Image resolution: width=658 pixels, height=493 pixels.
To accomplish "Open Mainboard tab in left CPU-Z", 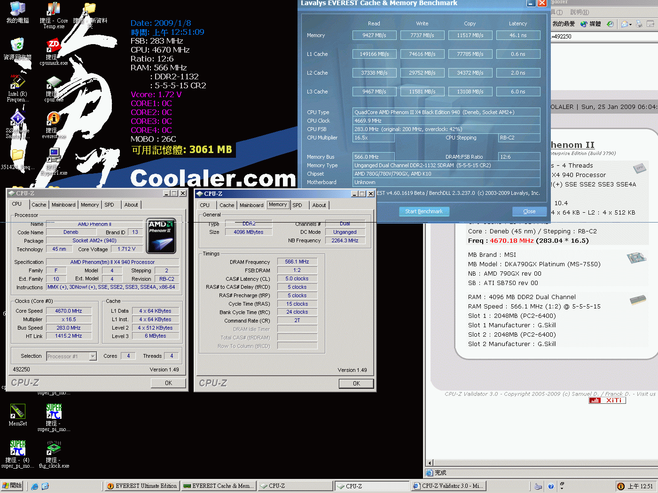I will (63, 205).
